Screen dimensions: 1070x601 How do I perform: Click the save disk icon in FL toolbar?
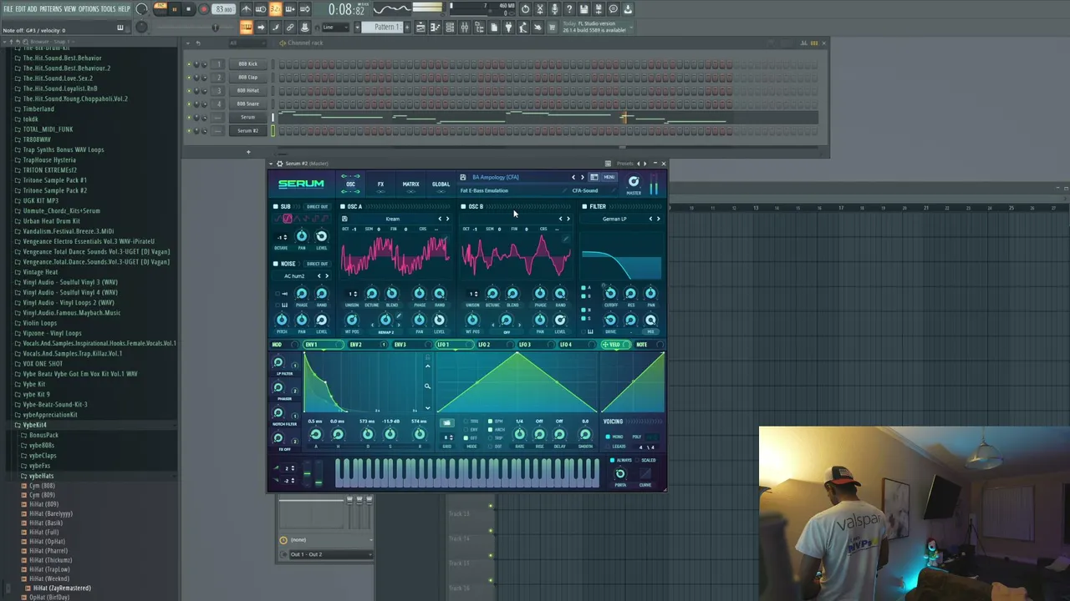[x=583, y=9]
